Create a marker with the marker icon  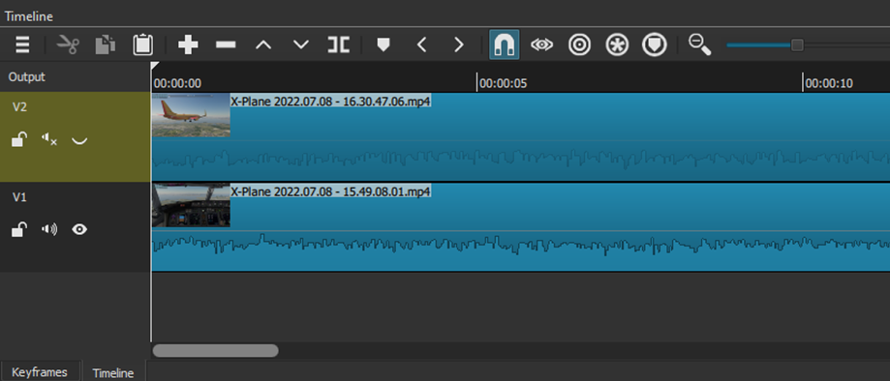click(384, 44)
